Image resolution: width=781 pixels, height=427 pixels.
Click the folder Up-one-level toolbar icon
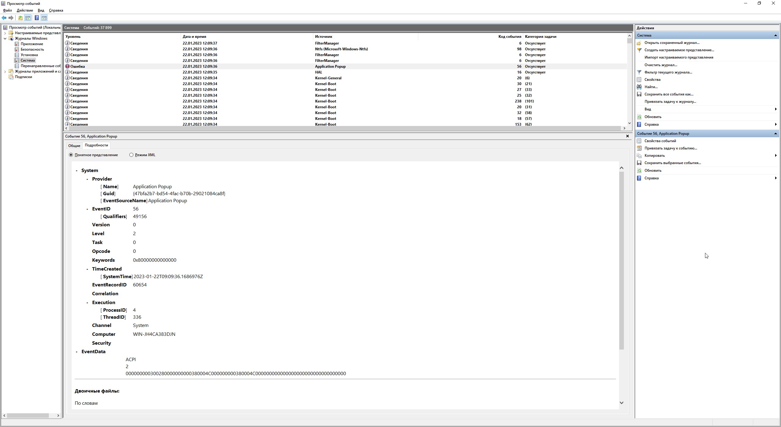point(20,18)
